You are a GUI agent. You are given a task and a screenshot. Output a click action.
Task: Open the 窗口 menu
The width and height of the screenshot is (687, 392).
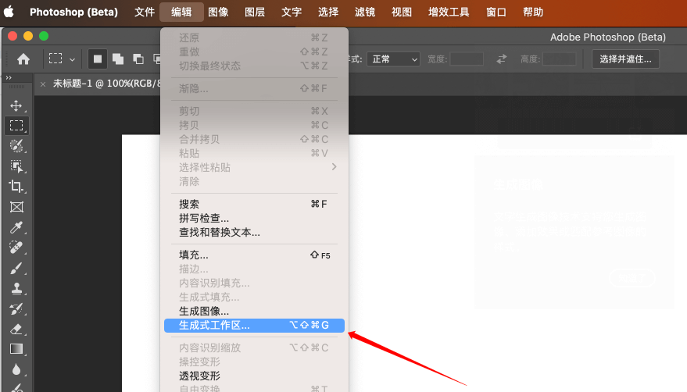click(496, 12)
